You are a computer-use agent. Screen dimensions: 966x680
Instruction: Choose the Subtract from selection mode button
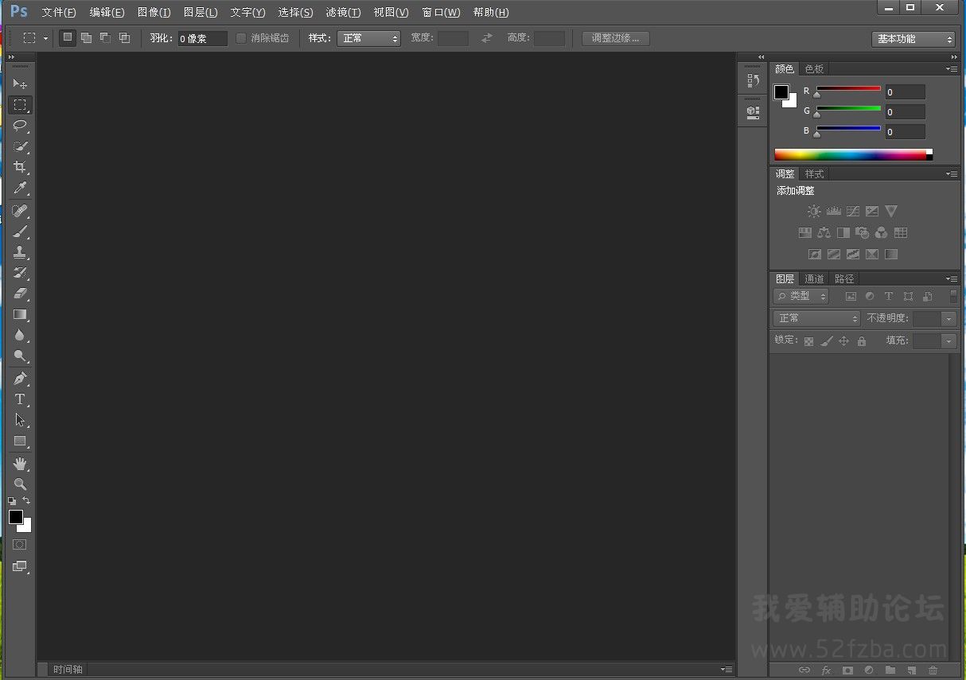pyautogui.click(x=105, y=37)
